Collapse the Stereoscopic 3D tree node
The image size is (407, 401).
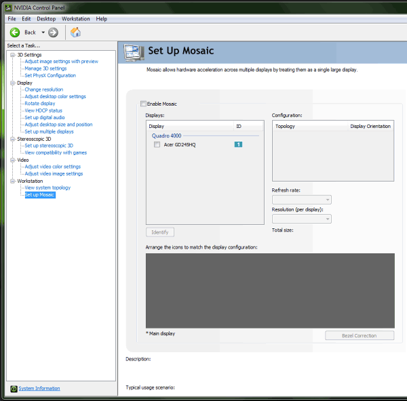click(12, 139)
